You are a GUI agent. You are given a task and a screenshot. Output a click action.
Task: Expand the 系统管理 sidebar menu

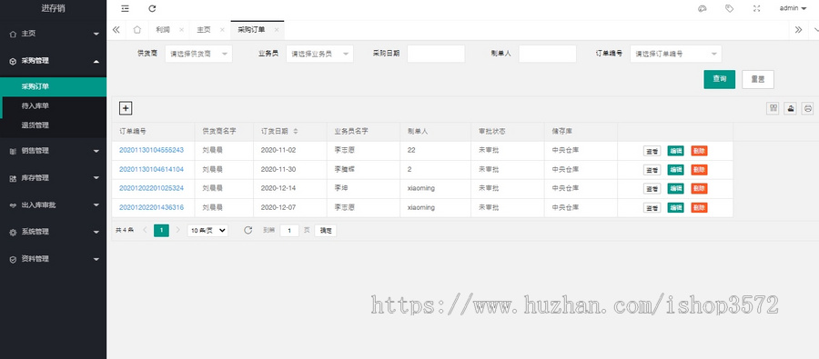pos(54,232)
